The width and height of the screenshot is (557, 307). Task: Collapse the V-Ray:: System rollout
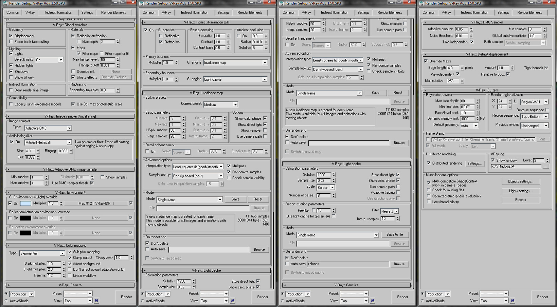coord(487,90)
